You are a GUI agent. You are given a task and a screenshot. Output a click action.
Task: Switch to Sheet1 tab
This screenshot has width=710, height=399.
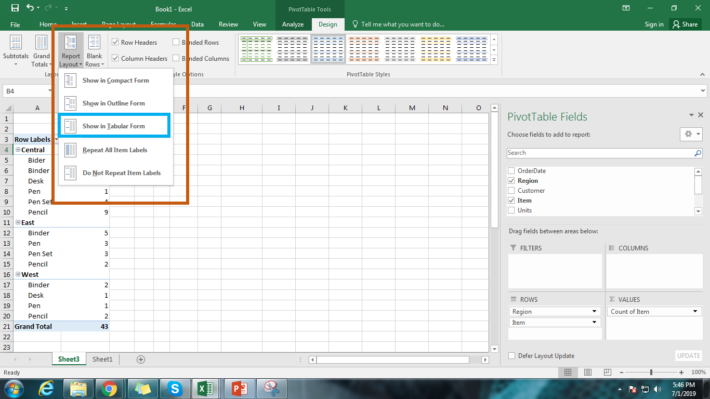[x=102, y=359]
